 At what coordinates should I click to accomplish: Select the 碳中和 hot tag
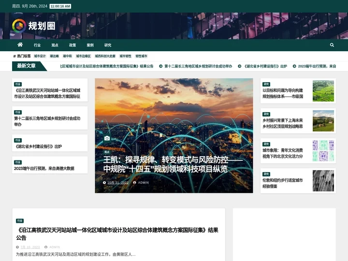click(x=68, y=56)
